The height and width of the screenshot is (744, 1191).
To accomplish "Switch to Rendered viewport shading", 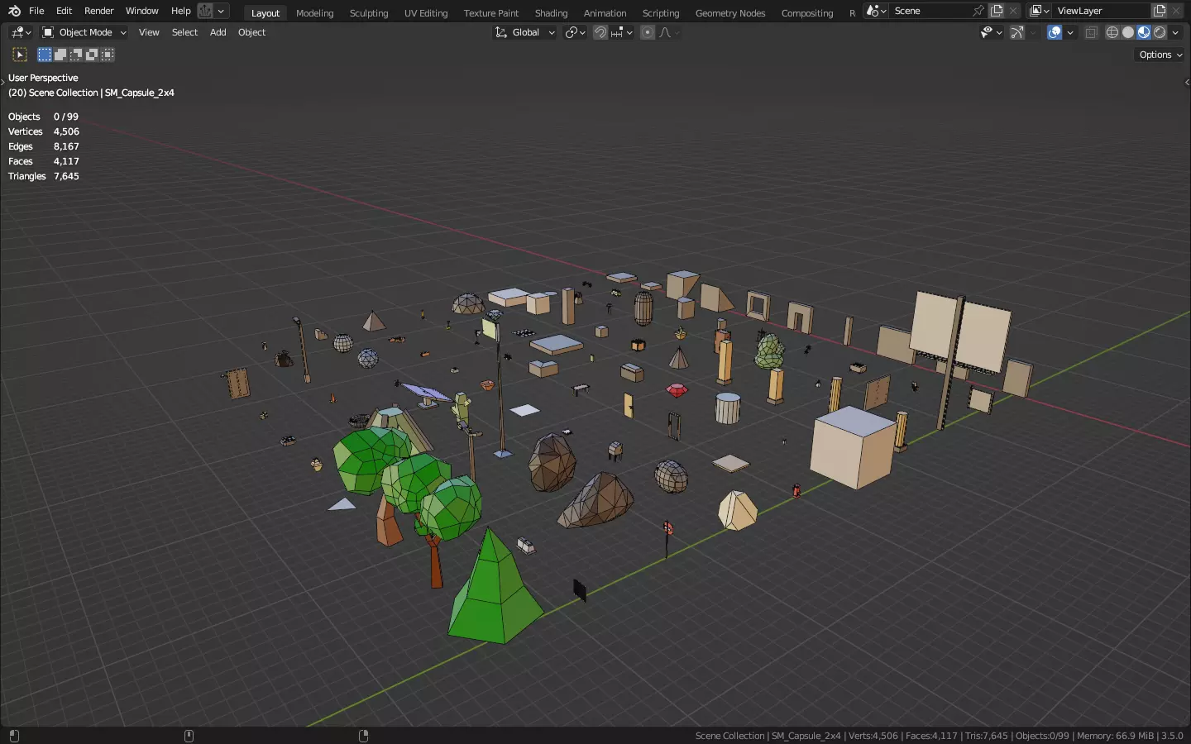I will click(x=1160, y=32).
